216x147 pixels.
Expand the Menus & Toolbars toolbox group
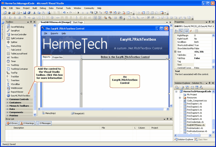pos(8,106)
